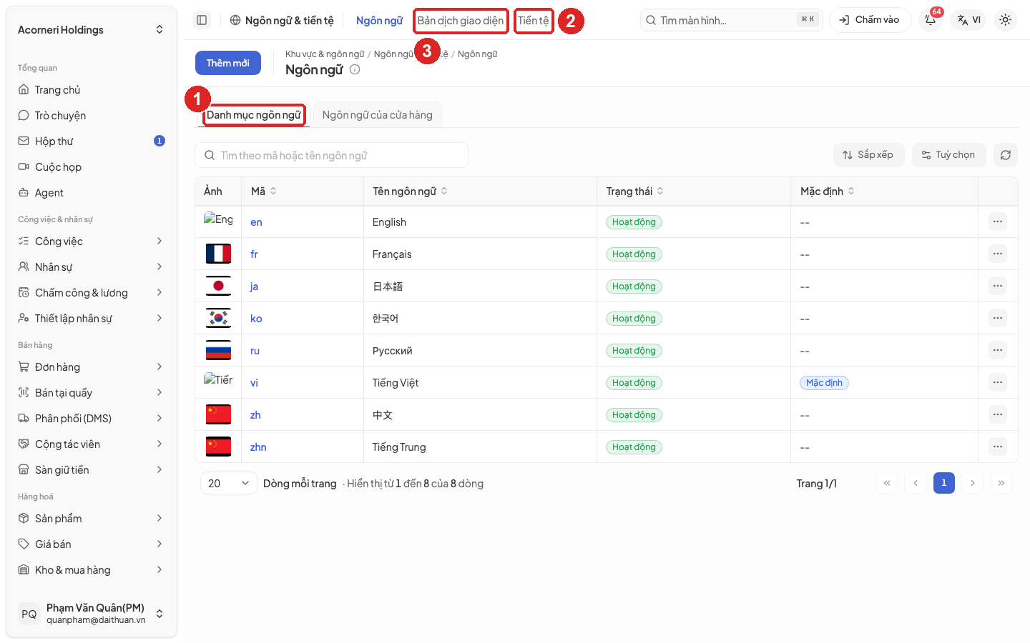1030x643 pixels.
Task: Expand the Đơn hàng menu
Action: 92,367
